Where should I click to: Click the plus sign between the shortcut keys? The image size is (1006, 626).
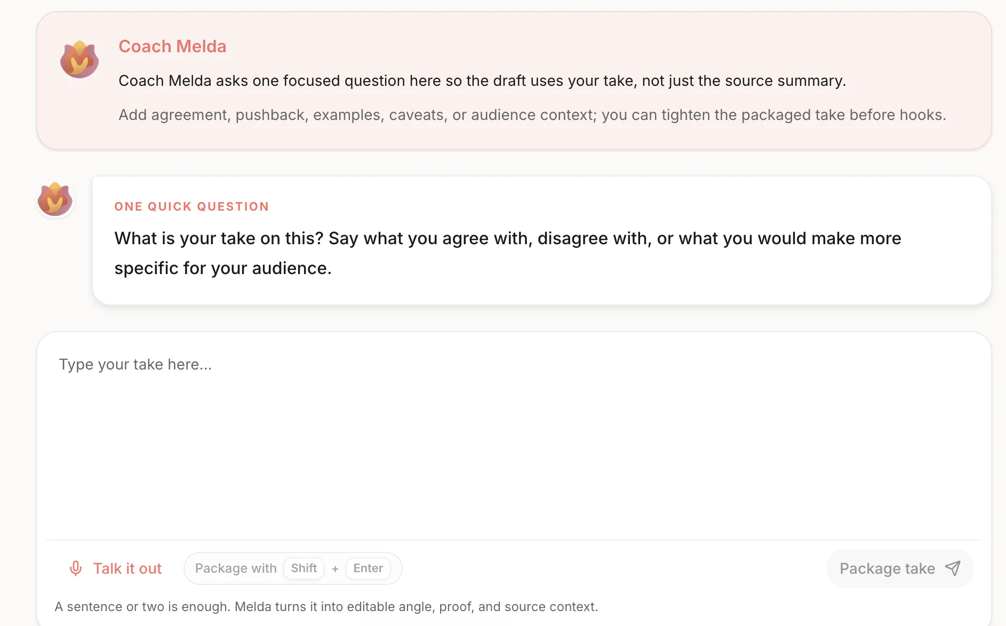click(x=335, y=569)
